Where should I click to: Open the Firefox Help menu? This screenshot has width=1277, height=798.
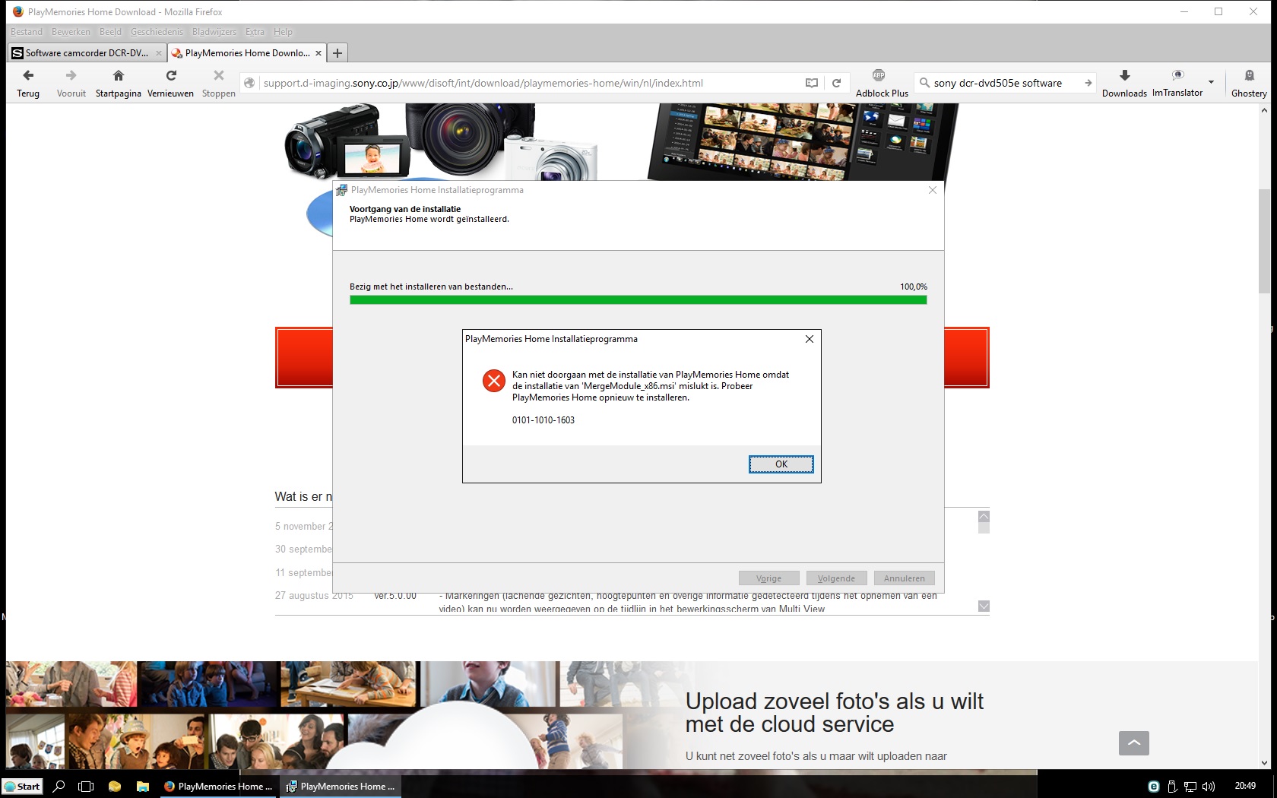click(x=283, y=32)
